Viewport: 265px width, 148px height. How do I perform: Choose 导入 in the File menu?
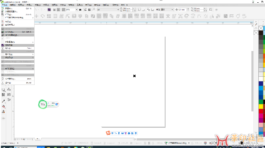(17, 48)
